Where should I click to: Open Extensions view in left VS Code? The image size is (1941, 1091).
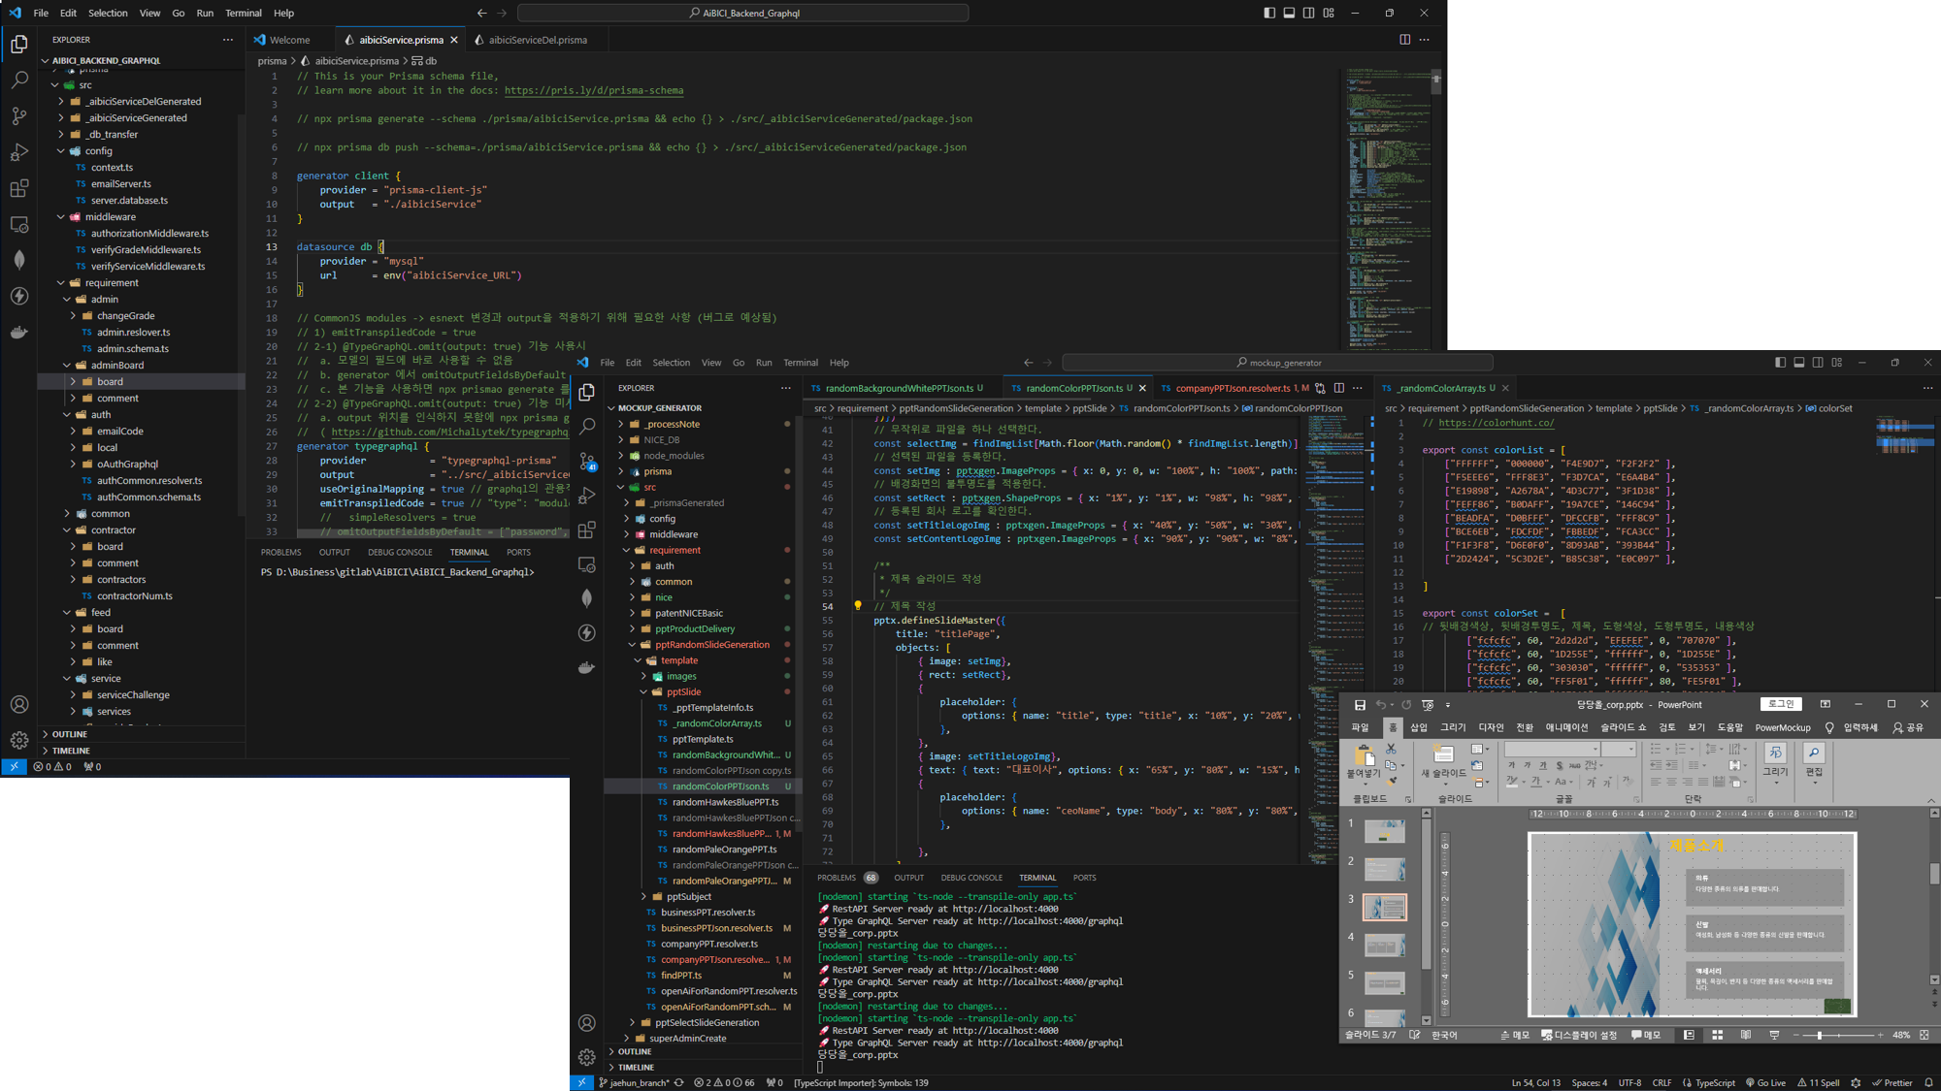coord(19,188)
